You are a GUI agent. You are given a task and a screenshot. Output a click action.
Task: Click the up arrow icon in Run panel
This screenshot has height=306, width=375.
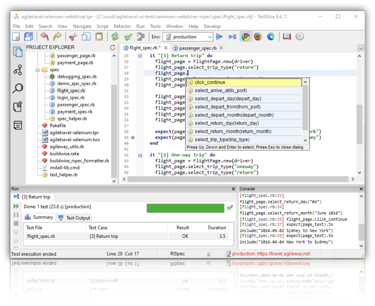pyautogui.click(x=16, y=232)
